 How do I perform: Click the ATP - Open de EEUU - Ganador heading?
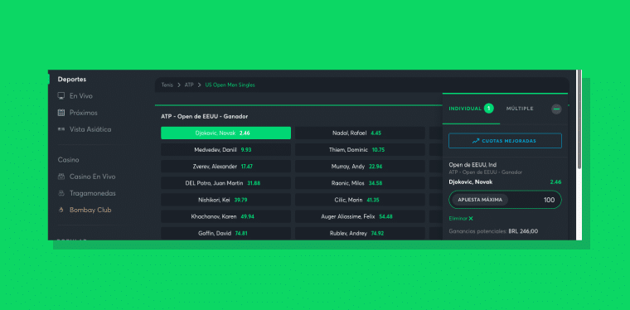click(205, 116)
